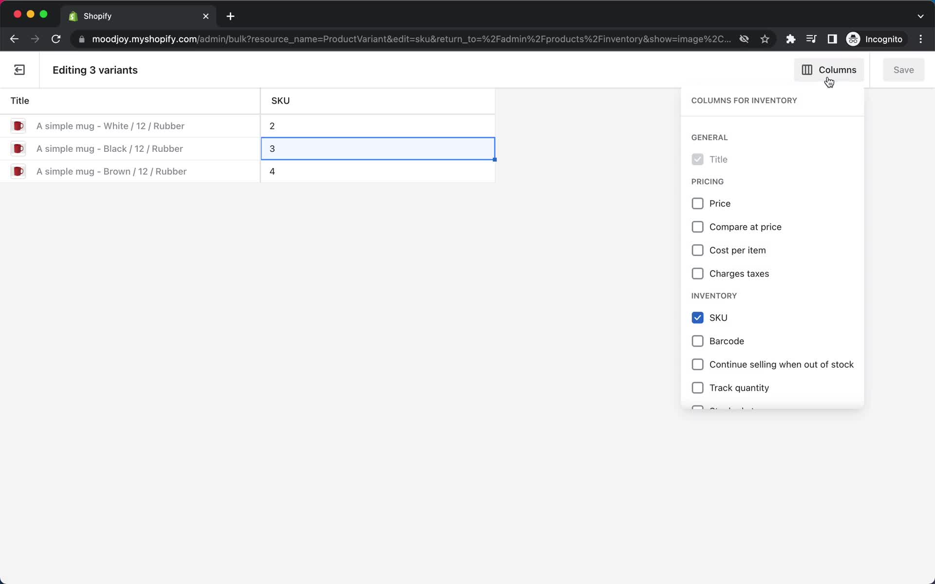Screen dimensions: 935x584
Task: Click the Columns menu item
Action: pyautogui.click(x=829, y=70)
